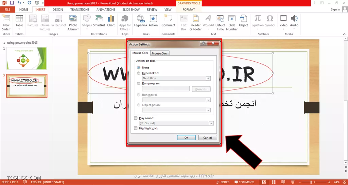Viewport: 348px width, 185px height.
Task: Switch to the Mouse Over tab
Action: tap(160, 53)
